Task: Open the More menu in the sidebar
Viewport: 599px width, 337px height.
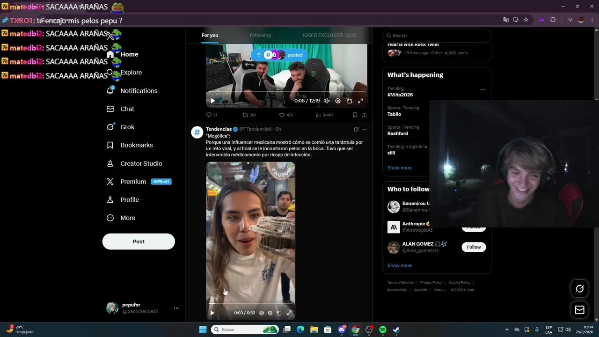Action: pyautogui.click(x=121, y=218)
